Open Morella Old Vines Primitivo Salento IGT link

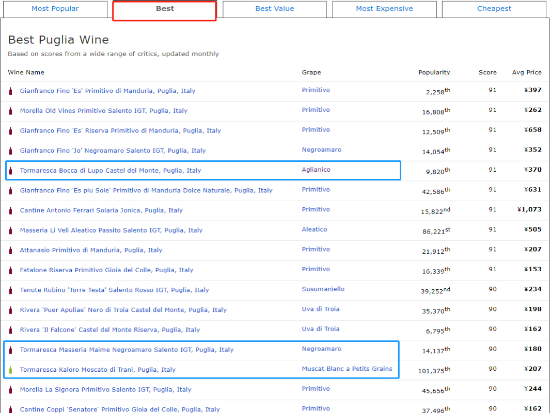pos(104,111)
